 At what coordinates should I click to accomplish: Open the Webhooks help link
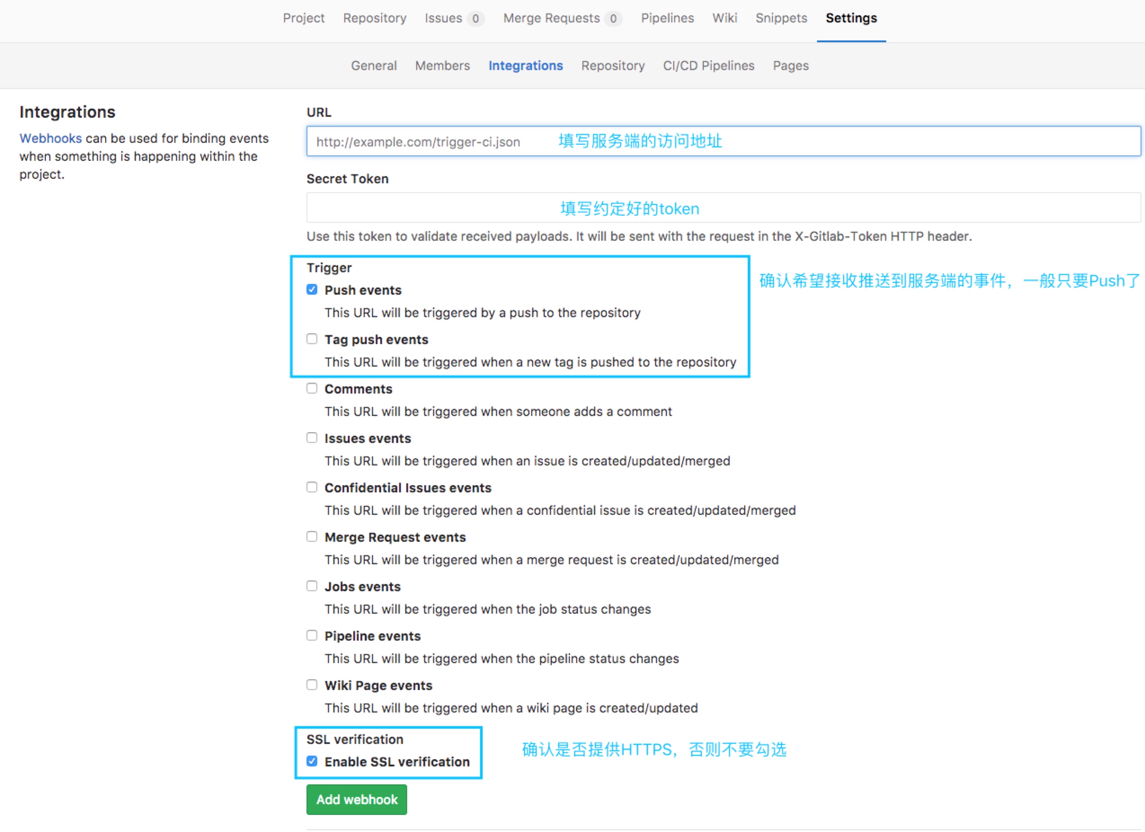[50, 138]
